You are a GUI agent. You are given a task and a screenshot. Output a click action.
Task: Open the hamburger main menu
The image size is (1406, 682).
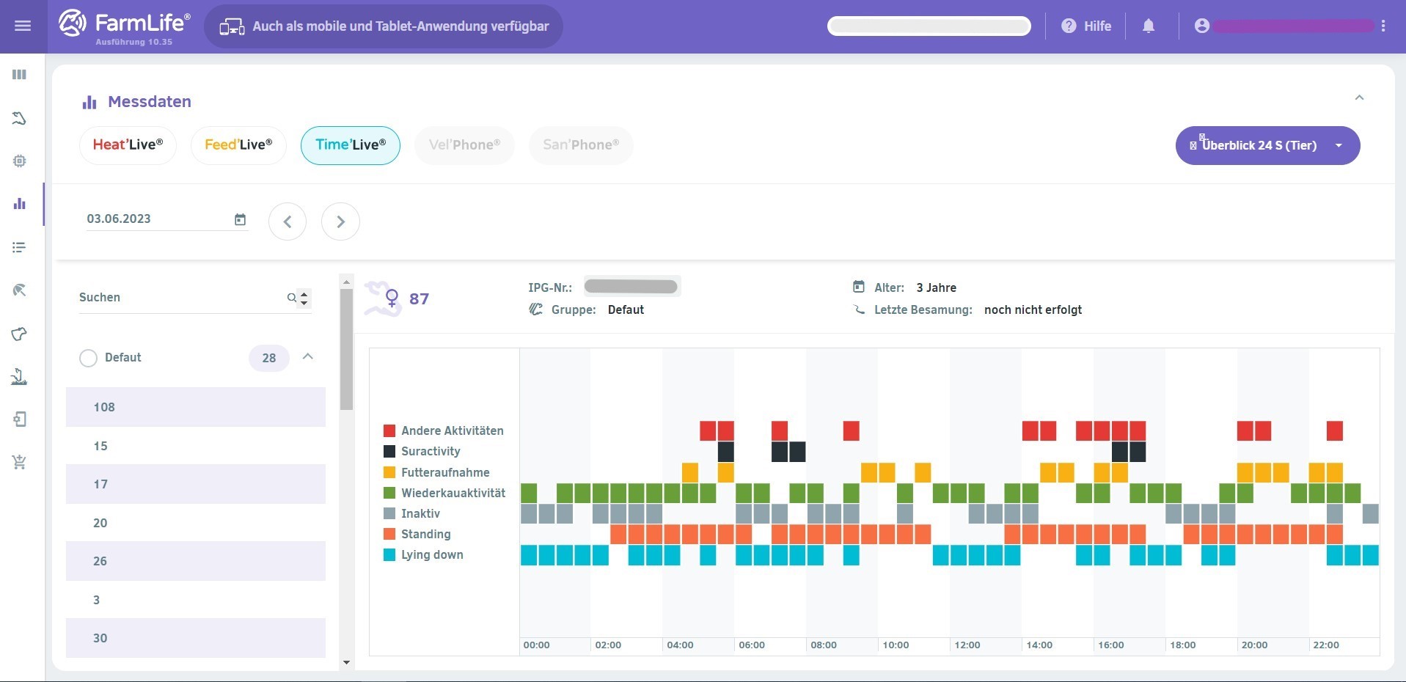point(23,26)
